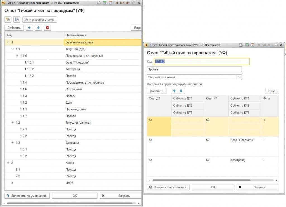286x207 pixels.
Task: Click the Код input field with 1.1.5.3
Action: (202, 62)
